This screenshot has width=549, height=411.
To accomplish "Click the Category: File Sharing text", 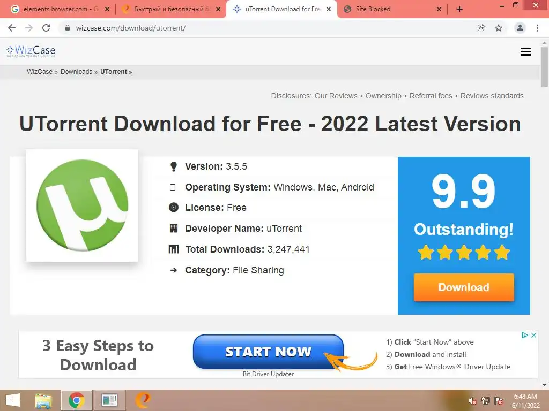I will point(235,270).
